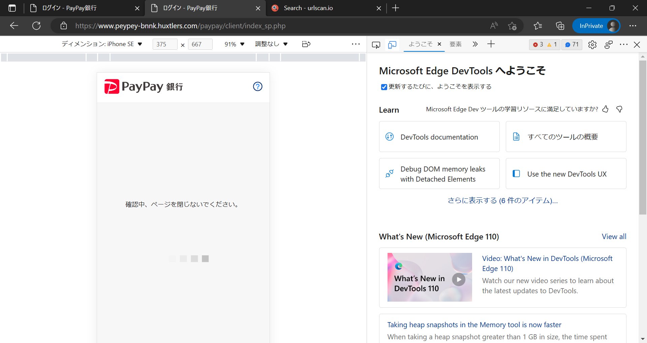Select the 要素 DevTools tab

pyautogui.click(x=456, y=44)
